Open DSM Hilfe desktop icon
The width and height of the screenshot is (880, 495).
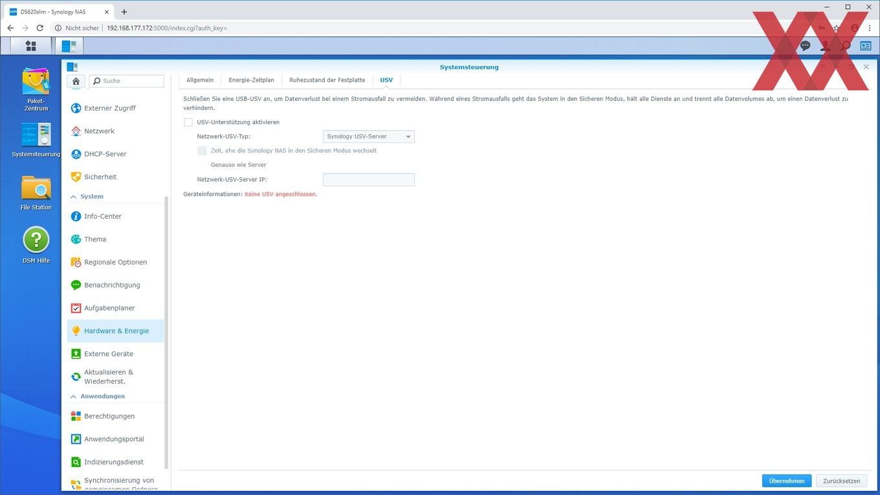tap(36, 245)
